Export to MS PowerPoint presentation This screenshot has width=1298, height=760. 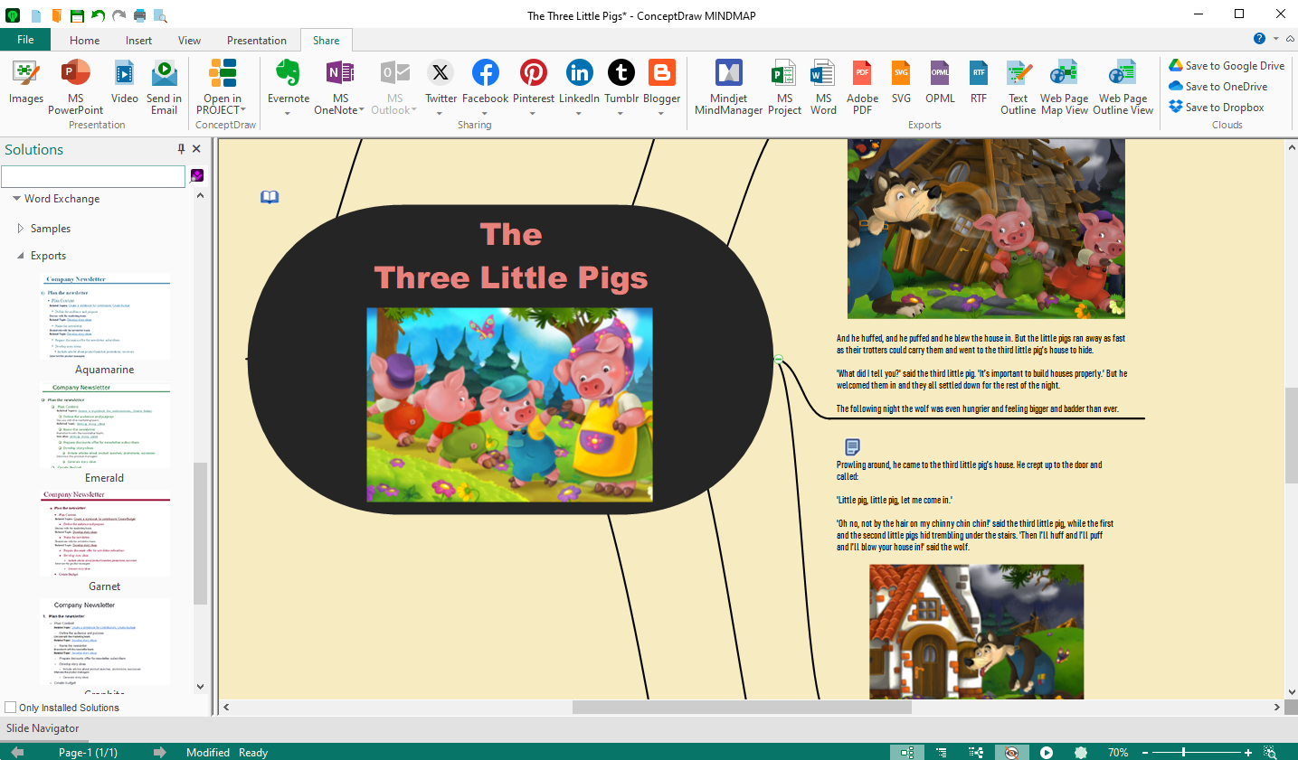[75, 88]
